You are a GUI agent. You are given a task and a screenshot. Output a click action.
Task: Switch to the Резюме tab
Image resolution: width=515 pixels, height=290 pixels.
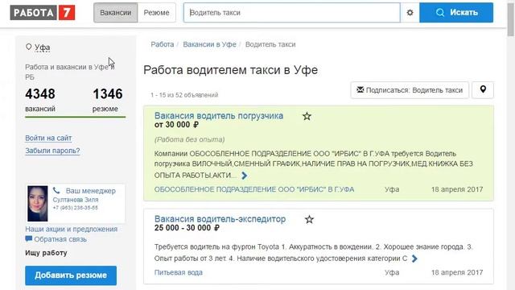156,13
